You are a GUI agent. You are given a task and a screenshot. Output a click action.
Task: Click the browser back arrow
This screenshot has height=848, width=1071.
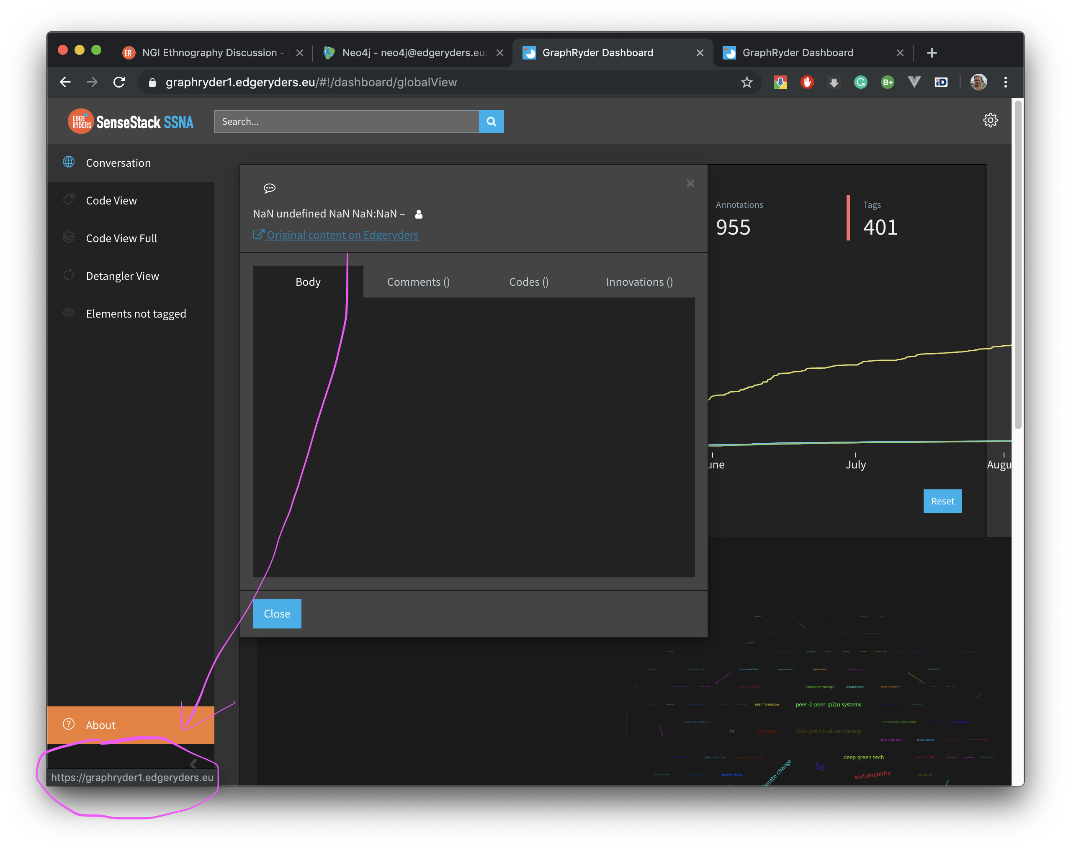pos(65,82)
